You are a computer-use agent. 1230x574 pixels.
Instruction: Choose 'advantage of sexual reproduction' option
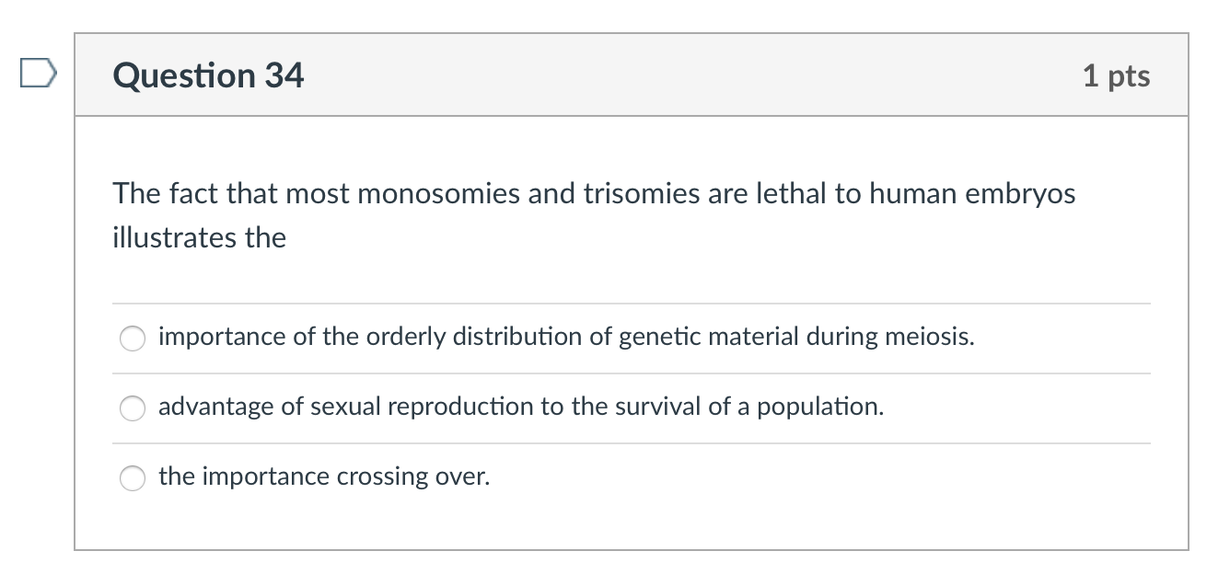click(132, 408)
